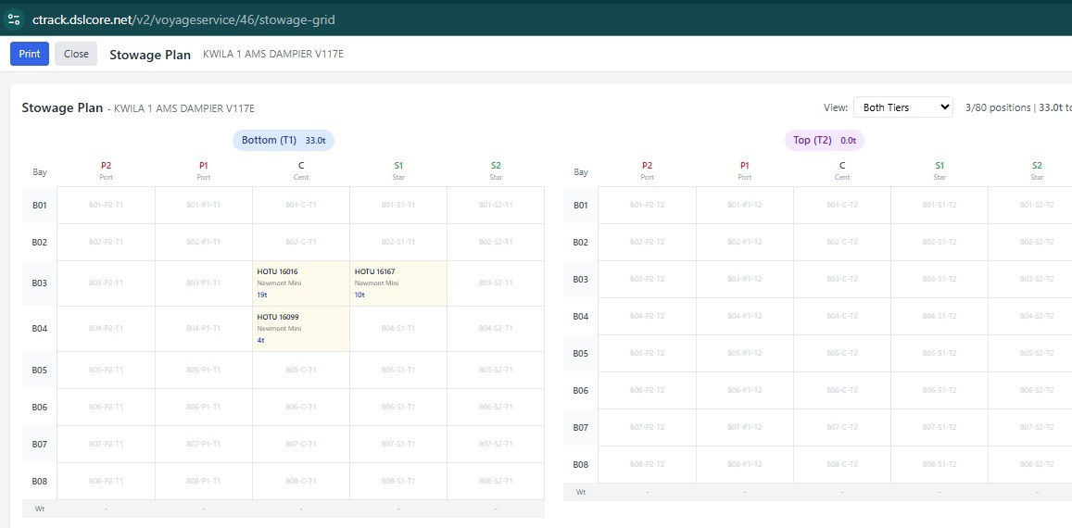Image resolution: width=1072 pixels, height=528 pixels.
Task: Click empty slot B03-P1-T1
Action: pos(203,283)
